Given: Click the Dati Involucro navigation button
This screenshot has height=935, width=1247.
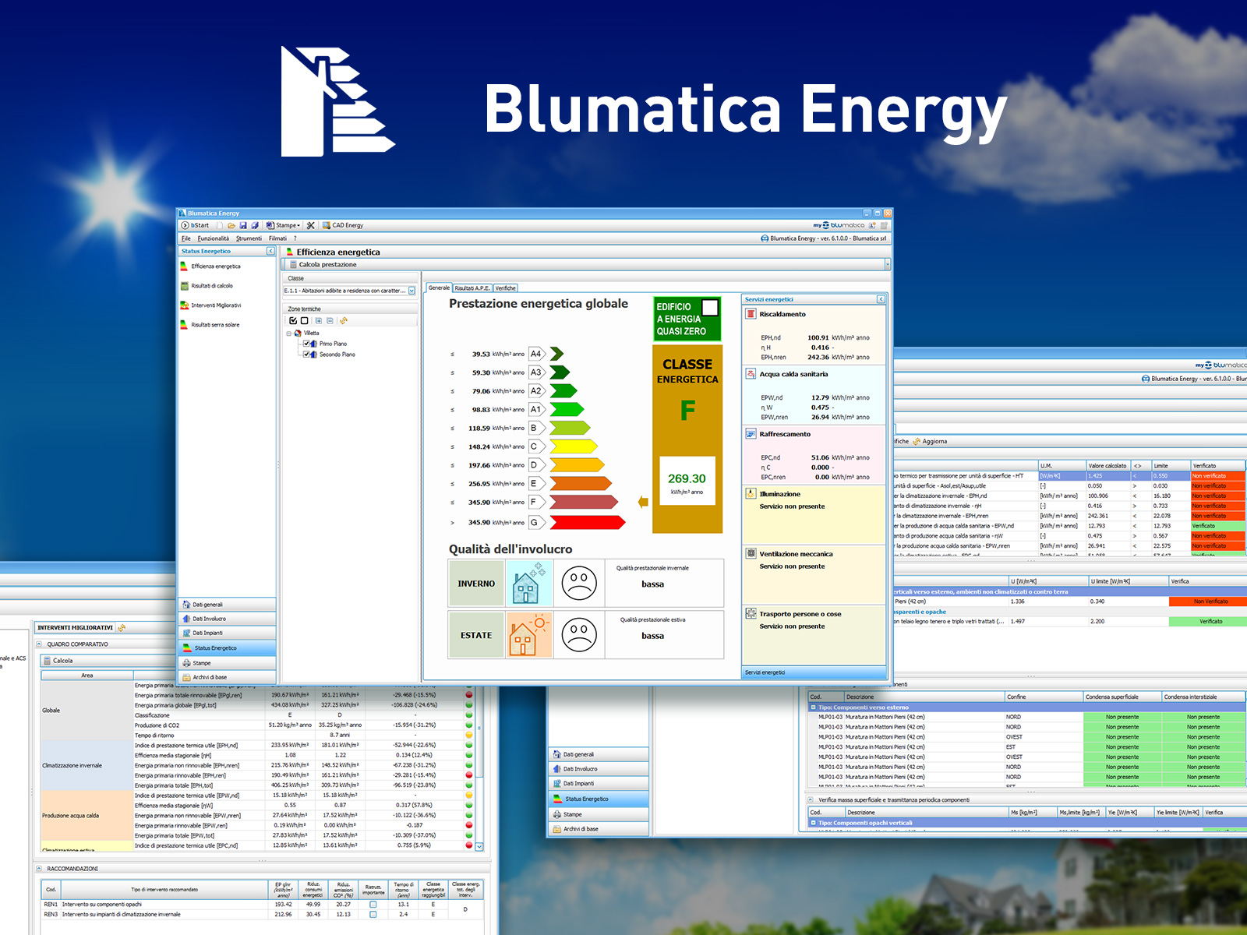Looking at the screenshot, I should (x=209, y=619).
